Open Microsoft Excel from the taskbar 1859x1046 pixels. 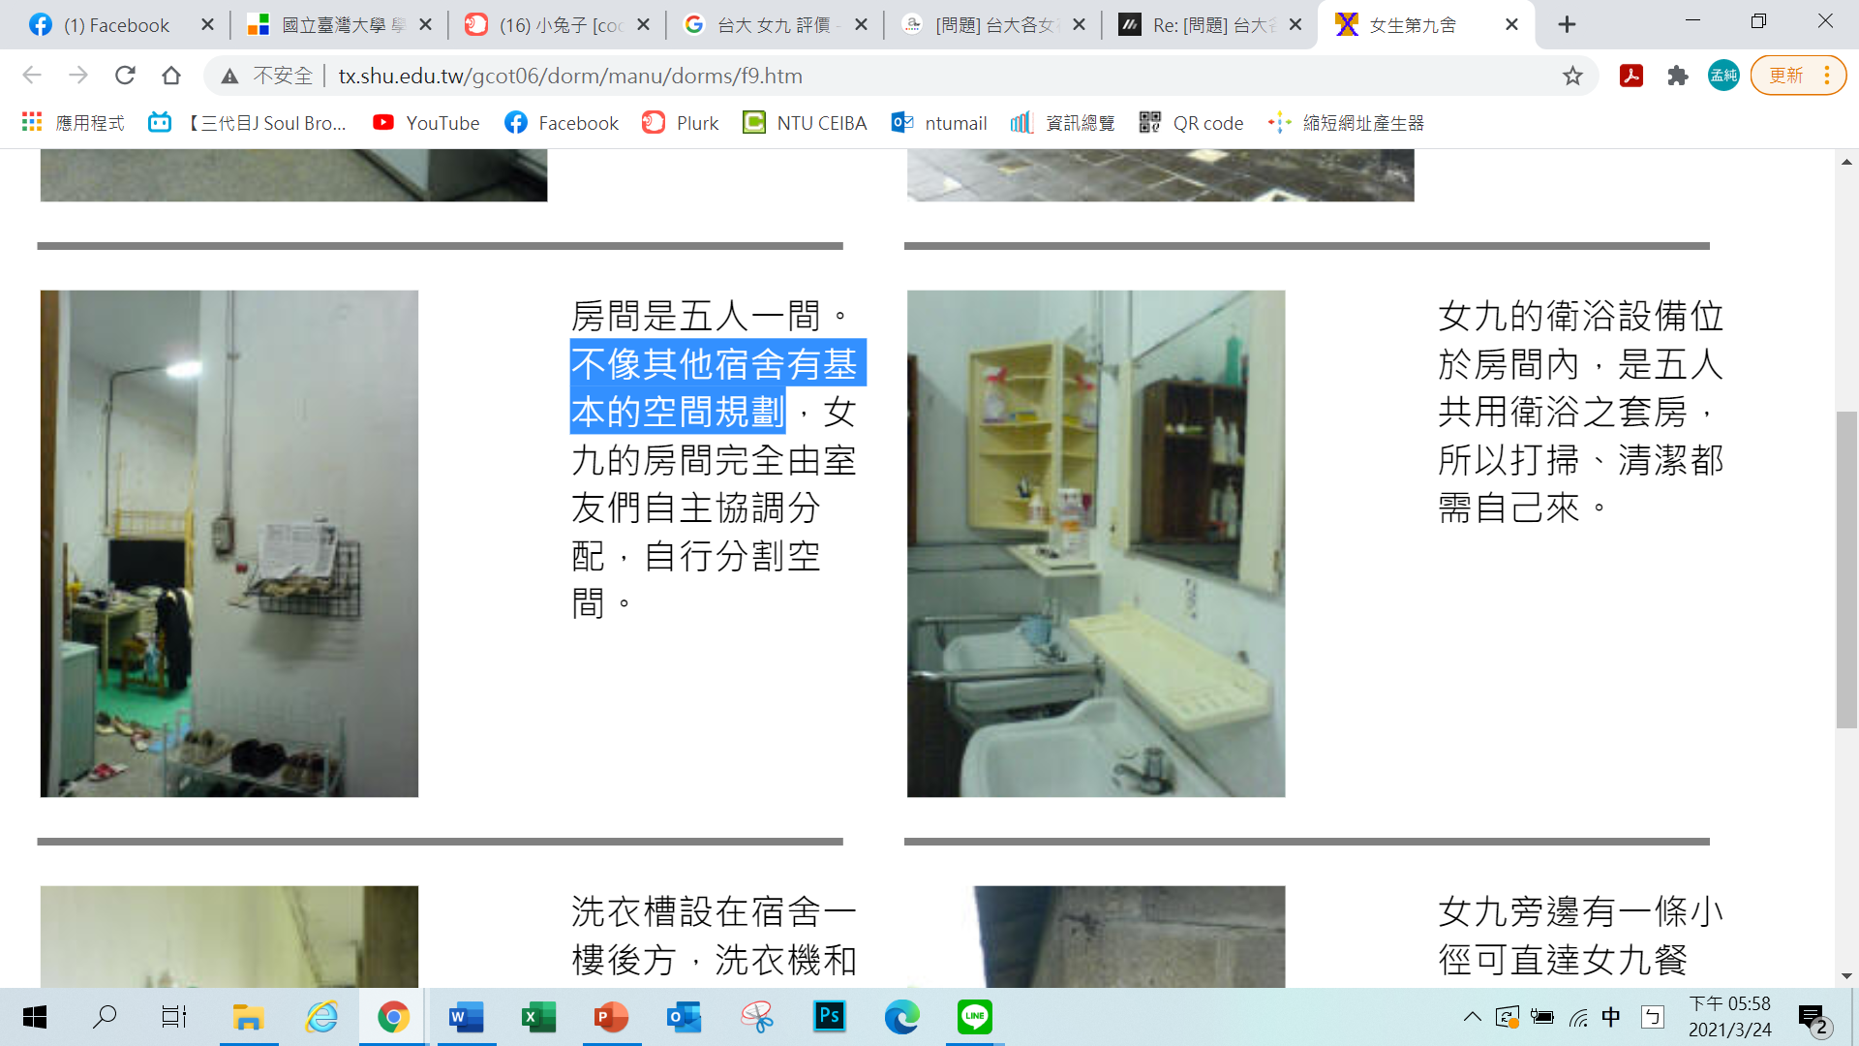538,1017
